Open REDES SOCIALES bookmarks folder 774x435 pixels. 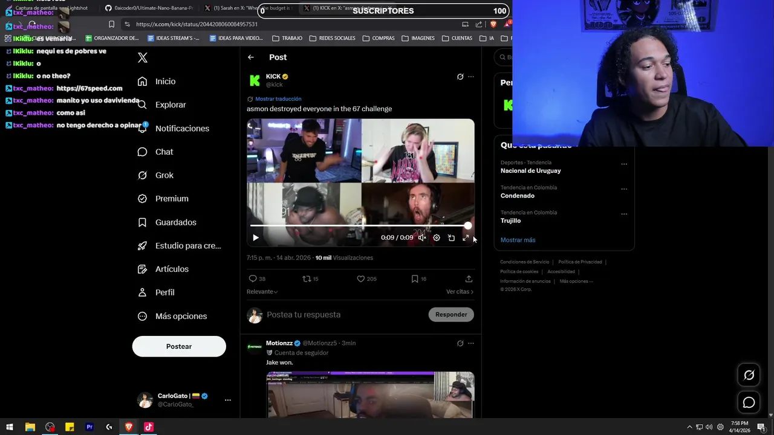[x=332, y=38]
